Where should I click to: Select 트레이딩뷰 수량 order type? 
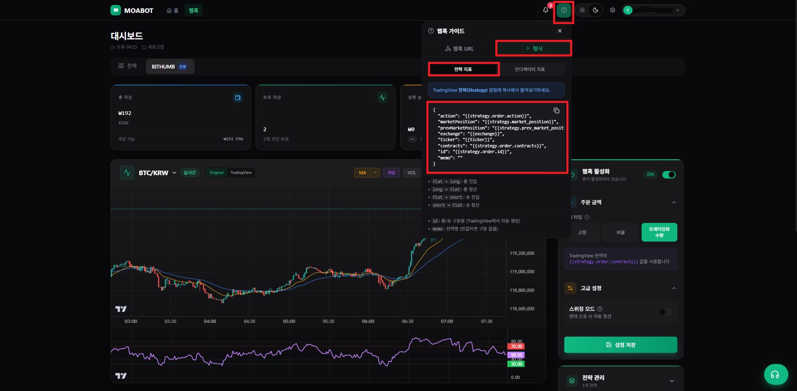(659, 232)
